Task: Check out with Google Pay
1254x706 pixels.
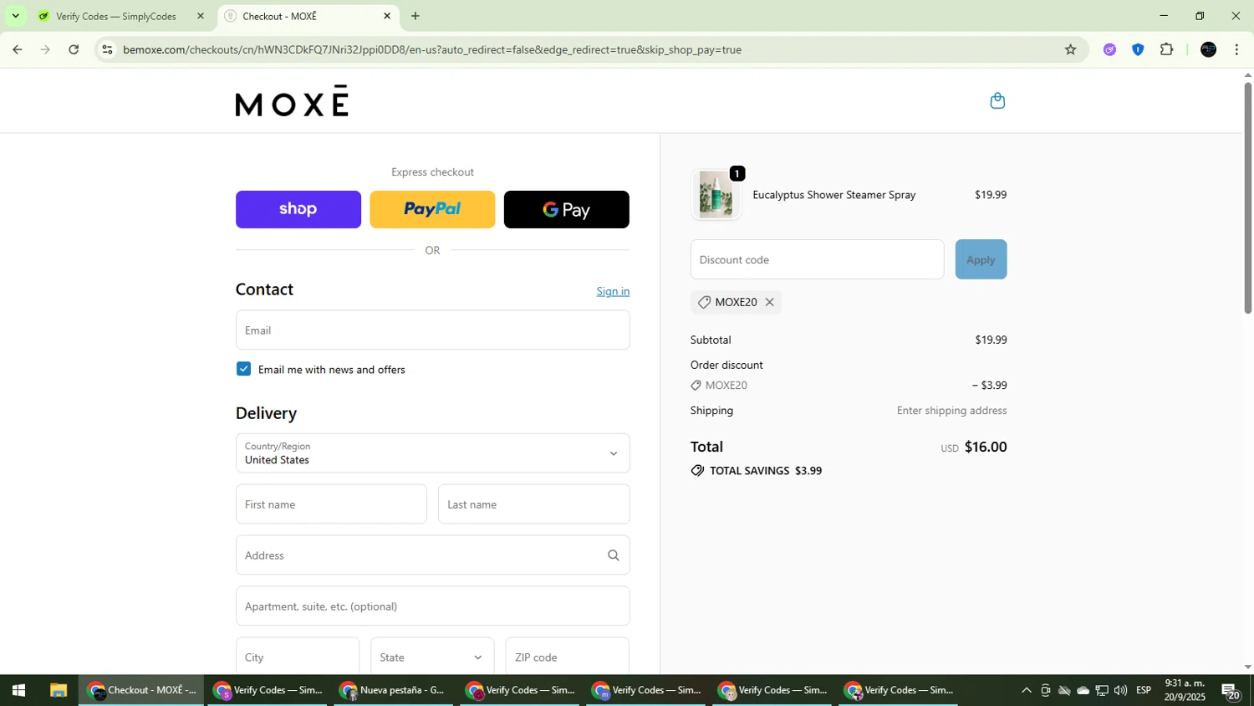Action: point(566,209)
